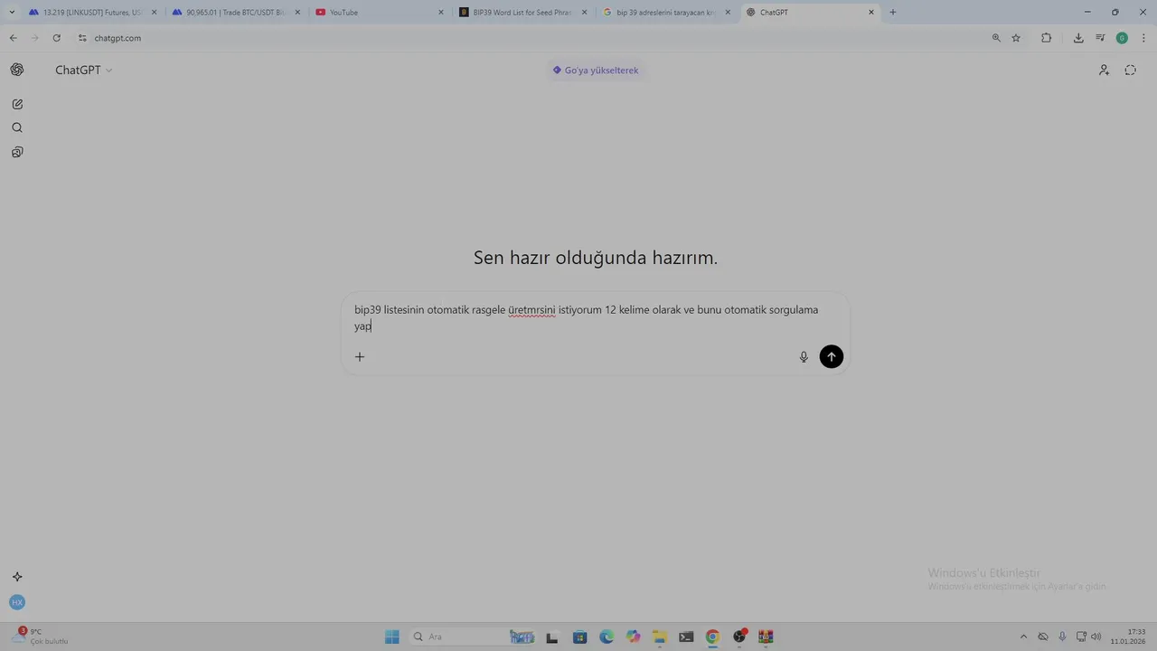Open chat search in the ChatGPT sidebar

tap(17, 127)
